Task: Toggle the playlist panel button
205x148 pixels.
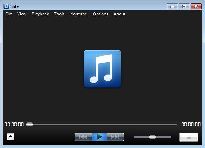Action: click(189, 137)
